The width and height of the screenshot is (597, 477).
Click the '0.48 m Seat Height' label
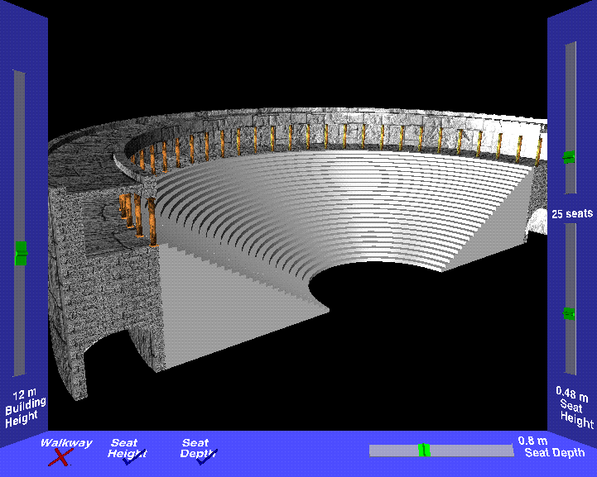(x=575, y=408)
